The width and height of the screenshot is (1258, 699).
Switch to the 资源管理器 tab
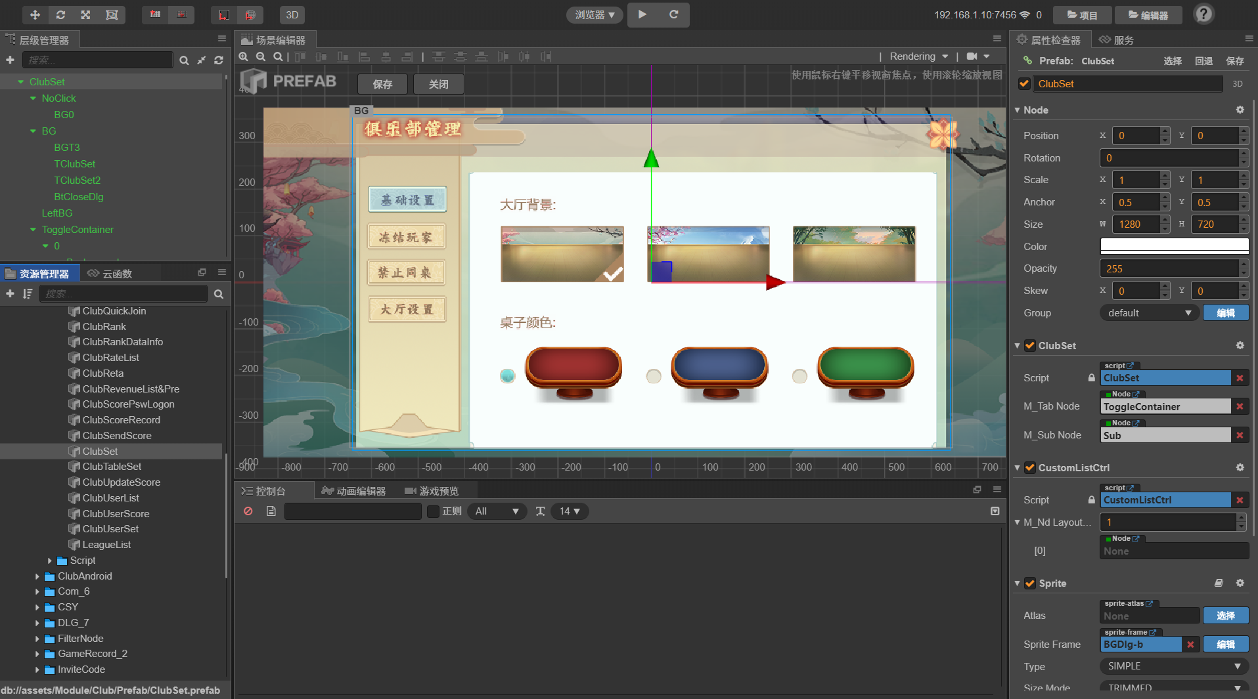(38, 274)
